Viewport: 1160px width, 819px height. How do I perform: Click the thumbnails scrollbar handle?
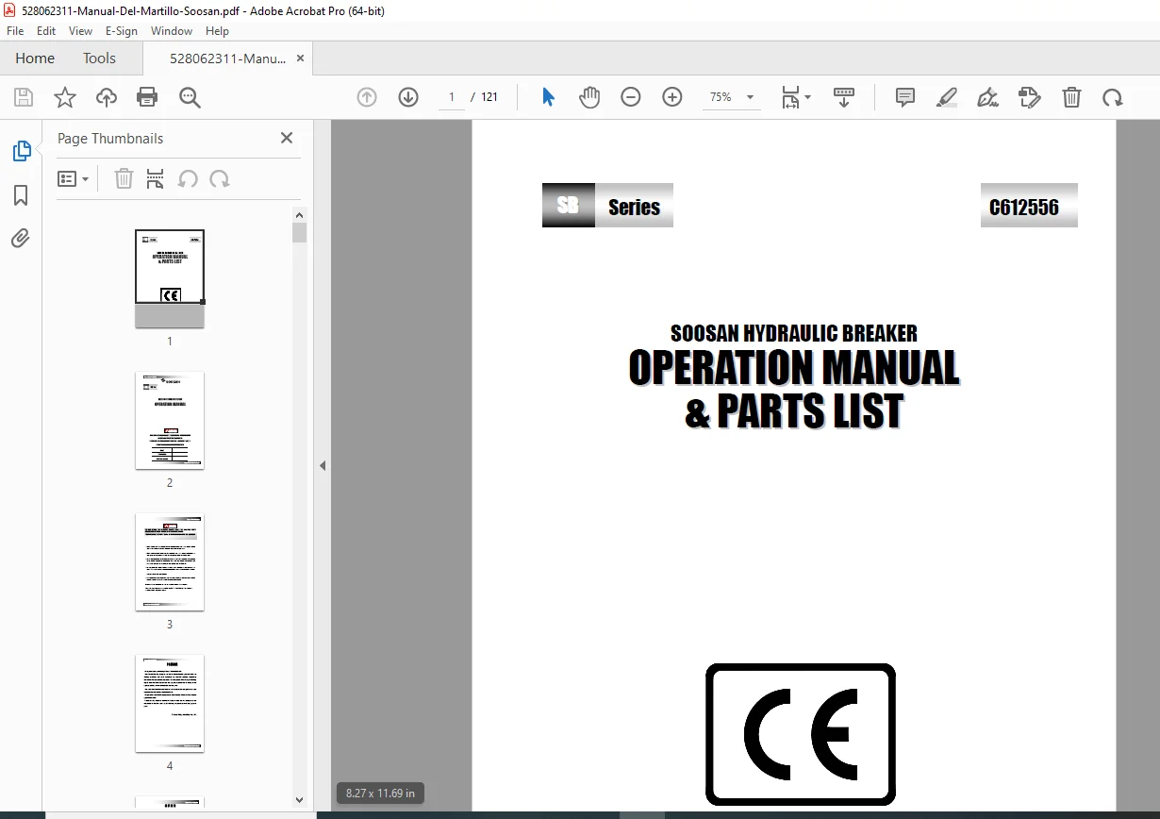300,232
